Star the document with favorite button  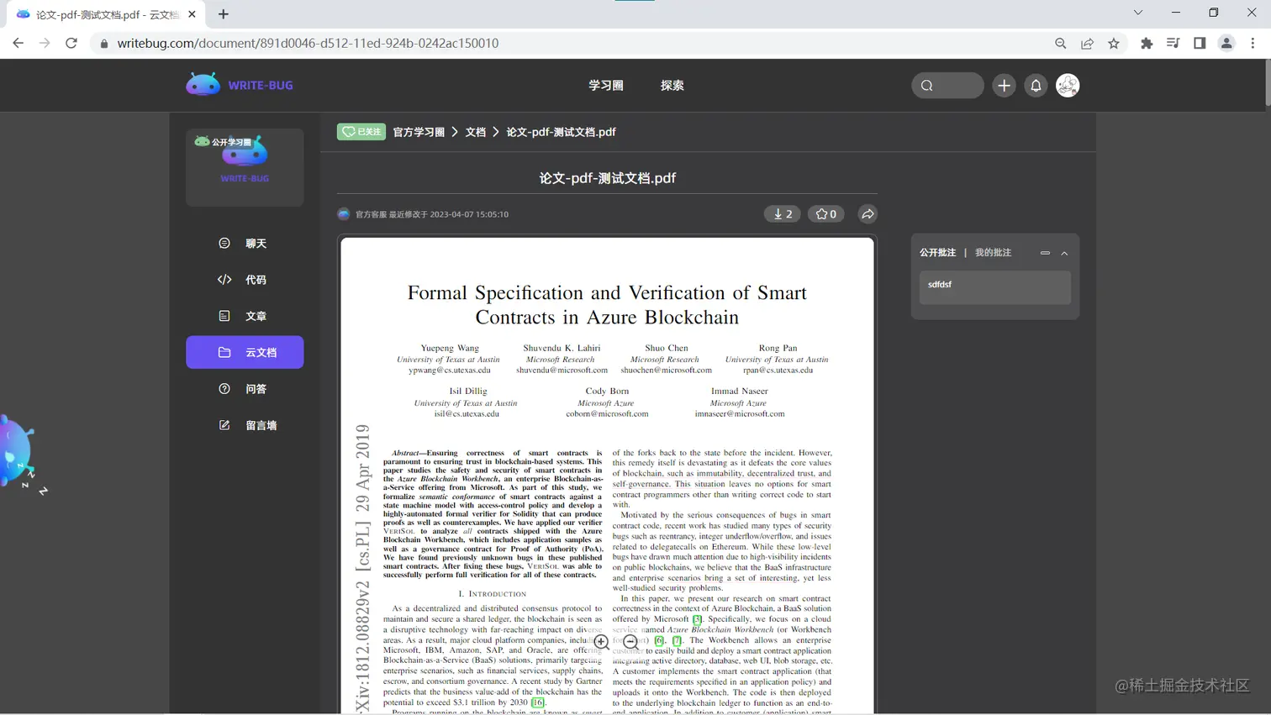[825, 214]
